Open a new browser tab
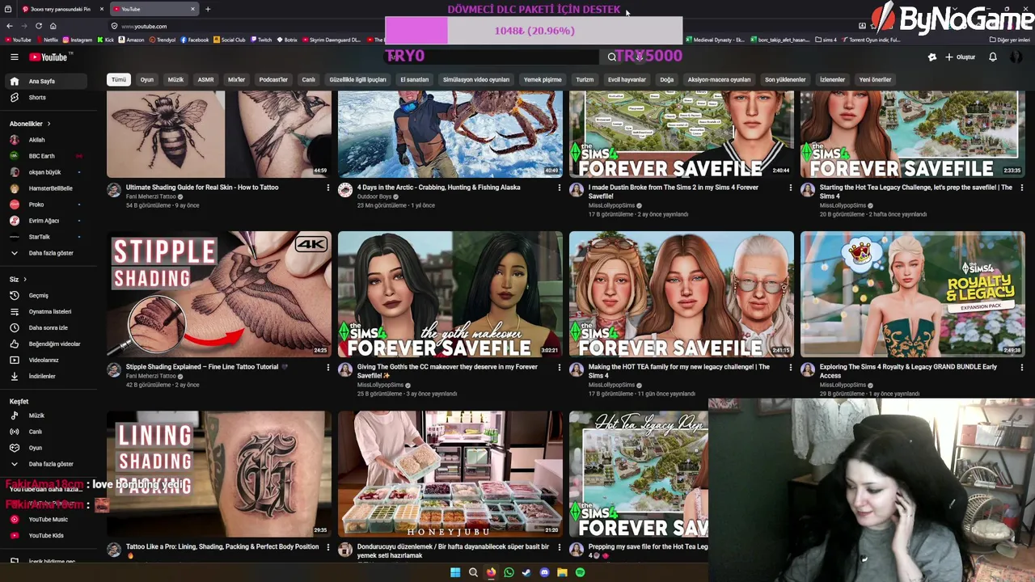 point(208,9)
